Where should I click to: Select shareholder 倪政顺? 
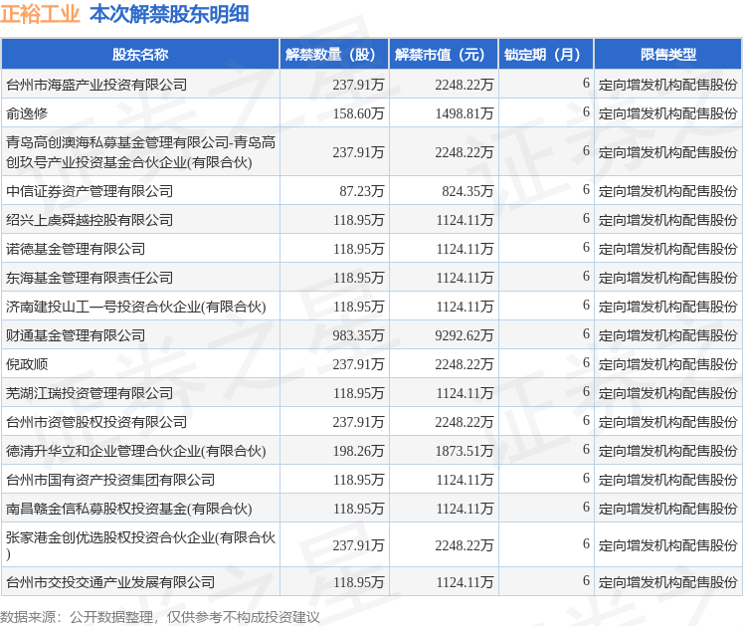pyautogui.click(x=27, y=364)
